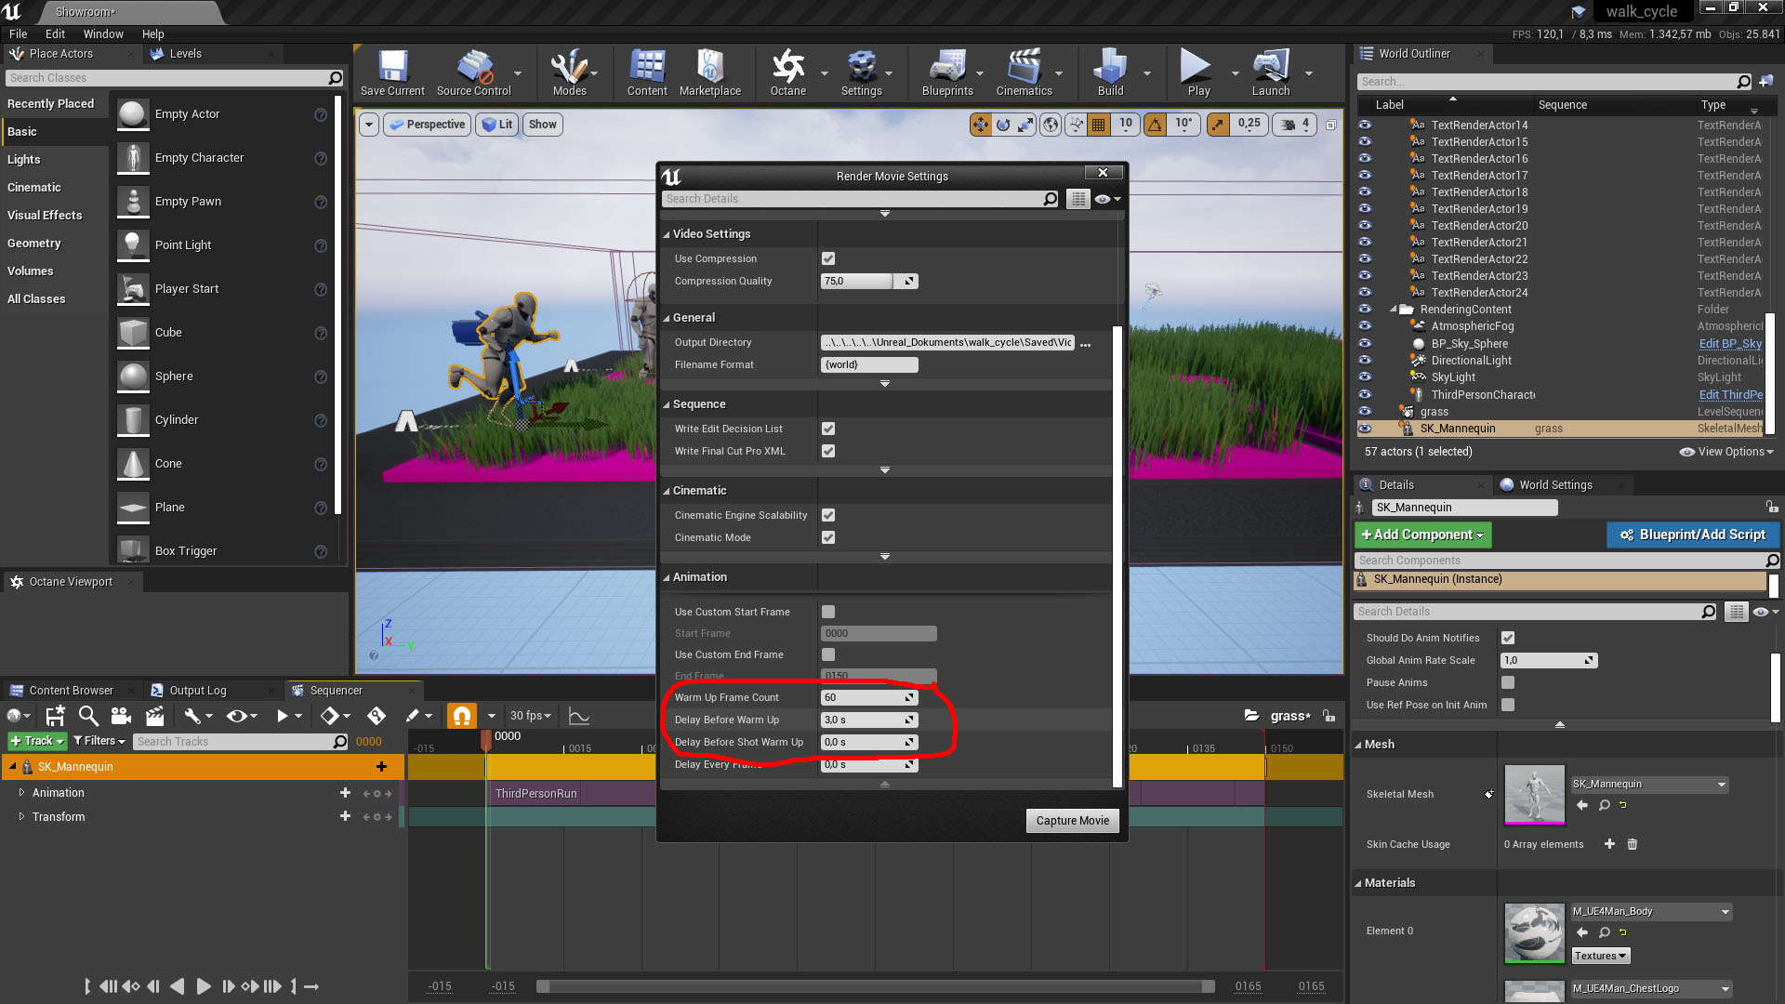This screenshot has width=1785, height=1004.
Task: Switch to the Levels tab
Action: (185, 54)
